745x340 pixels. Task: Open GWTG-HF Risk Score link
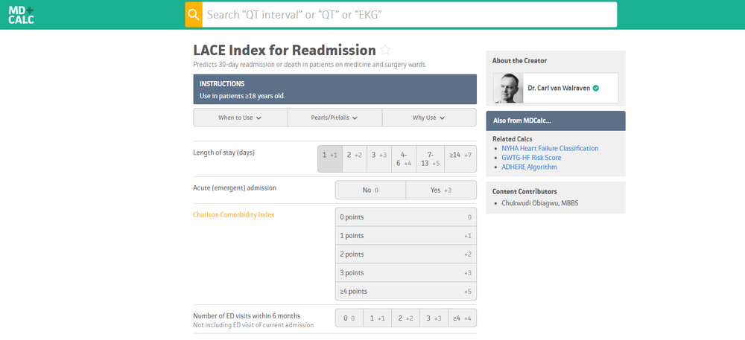(531, 158)
